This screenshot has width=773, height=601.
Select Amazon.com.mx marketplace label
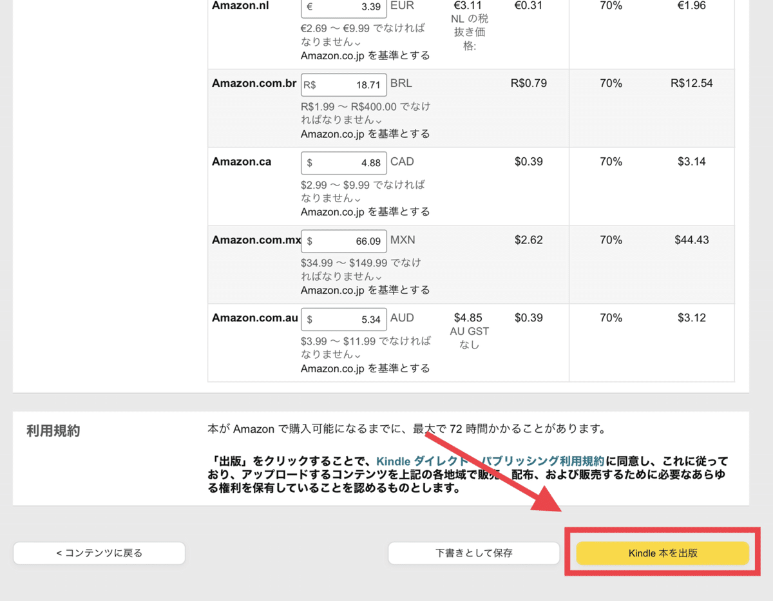(256, 240)
